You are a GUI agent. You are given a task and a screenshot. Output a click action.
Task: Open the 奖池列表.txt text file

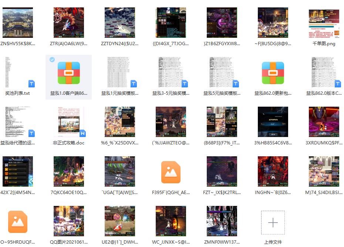18,73
